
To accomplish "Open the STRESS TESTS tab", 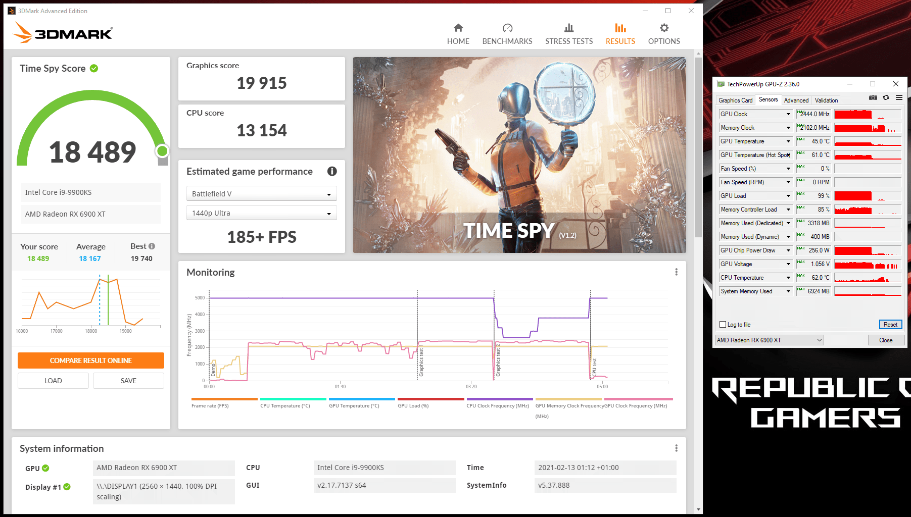I will tap(569, 34).
